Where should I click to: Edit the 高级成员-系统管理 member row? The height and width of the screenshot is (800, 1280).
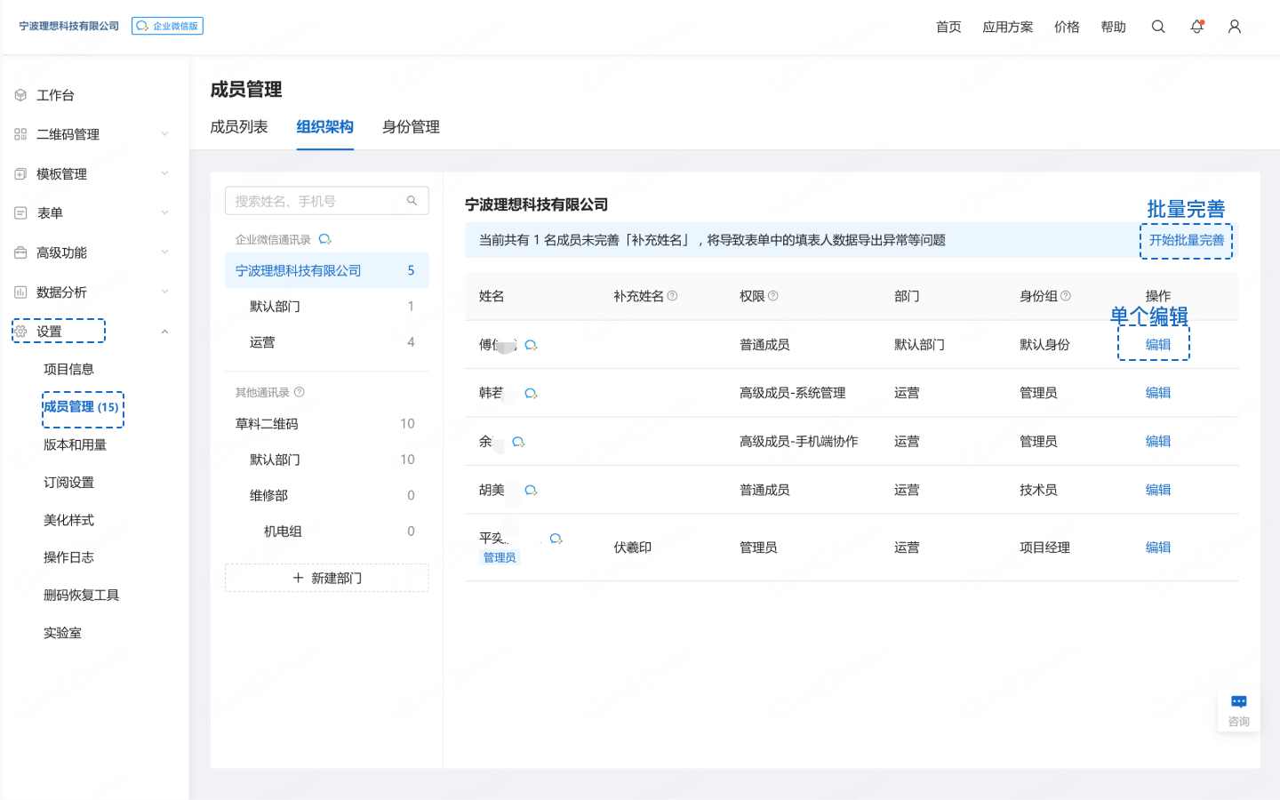pos(1157,393)
